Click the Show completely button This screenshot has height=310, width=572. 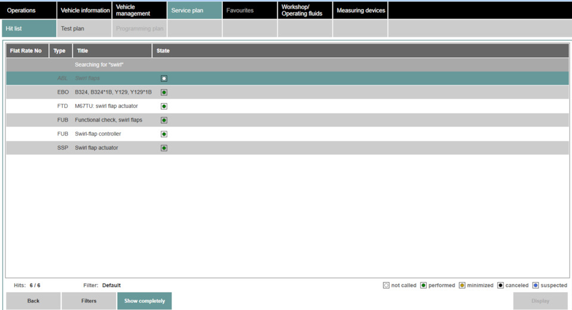point(144,301)
